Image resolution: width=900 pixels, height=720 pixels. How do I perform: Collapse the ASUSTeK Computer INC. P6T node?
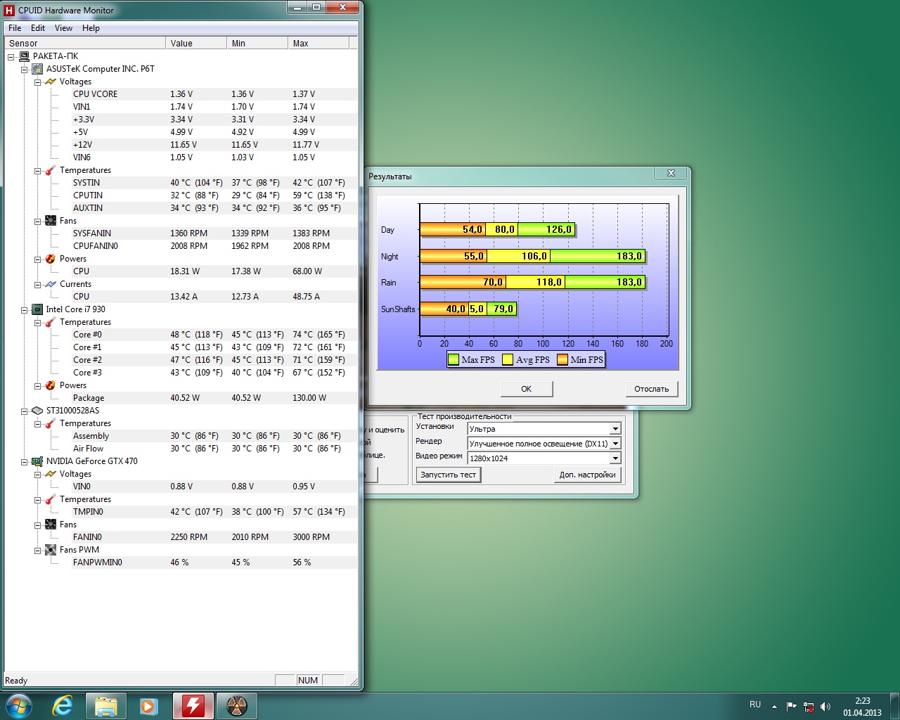(x=25, y=69)
